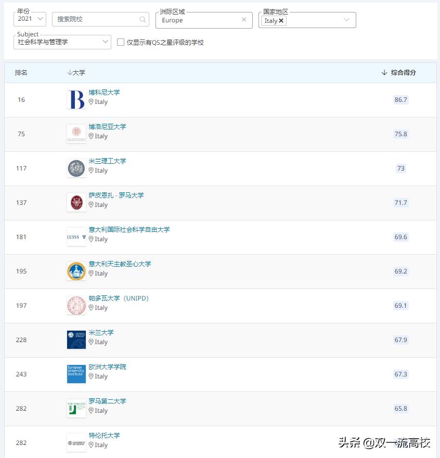Enable the 仅显示有QS之星评级的学校 checkbox

(120, 42)
